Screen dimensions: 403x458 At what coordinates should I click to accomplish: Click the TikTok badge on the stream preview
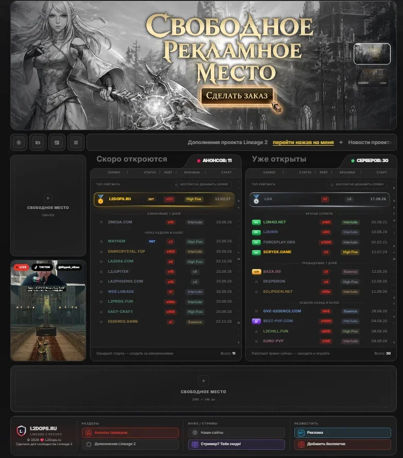[42, 267]
